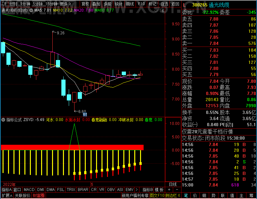Open the 财富圈 link
This screenshot has width=257, height=199.
click(x=39, y=195)
